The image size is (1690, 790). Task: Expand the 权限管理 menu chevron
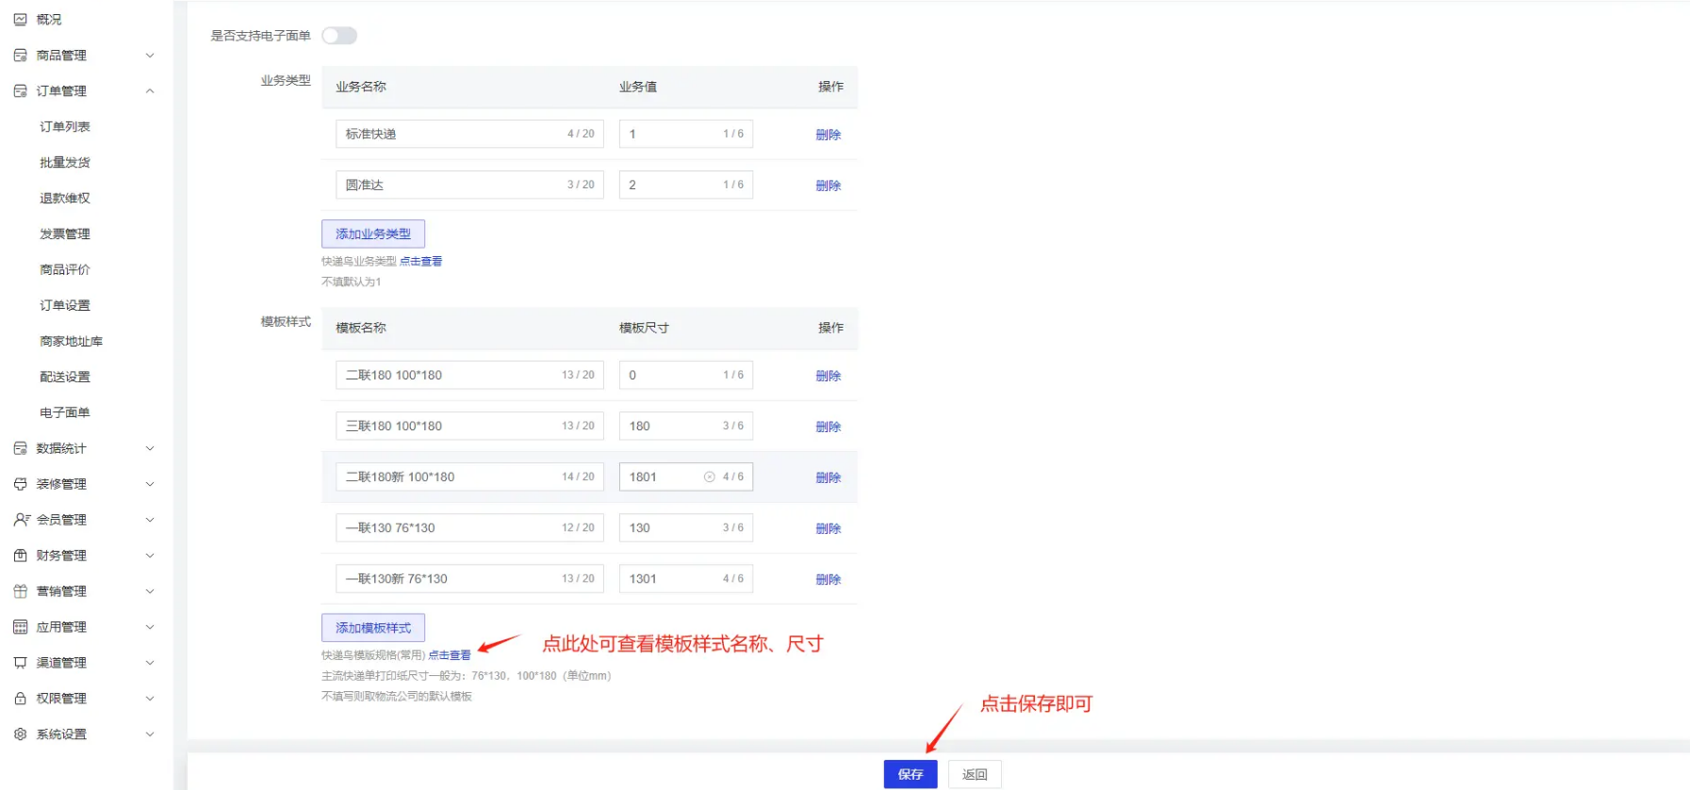coord(150,699)
